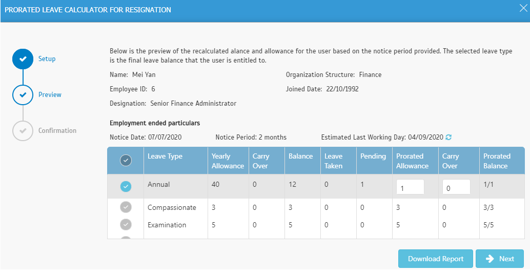Click the Download Report button

436,259
